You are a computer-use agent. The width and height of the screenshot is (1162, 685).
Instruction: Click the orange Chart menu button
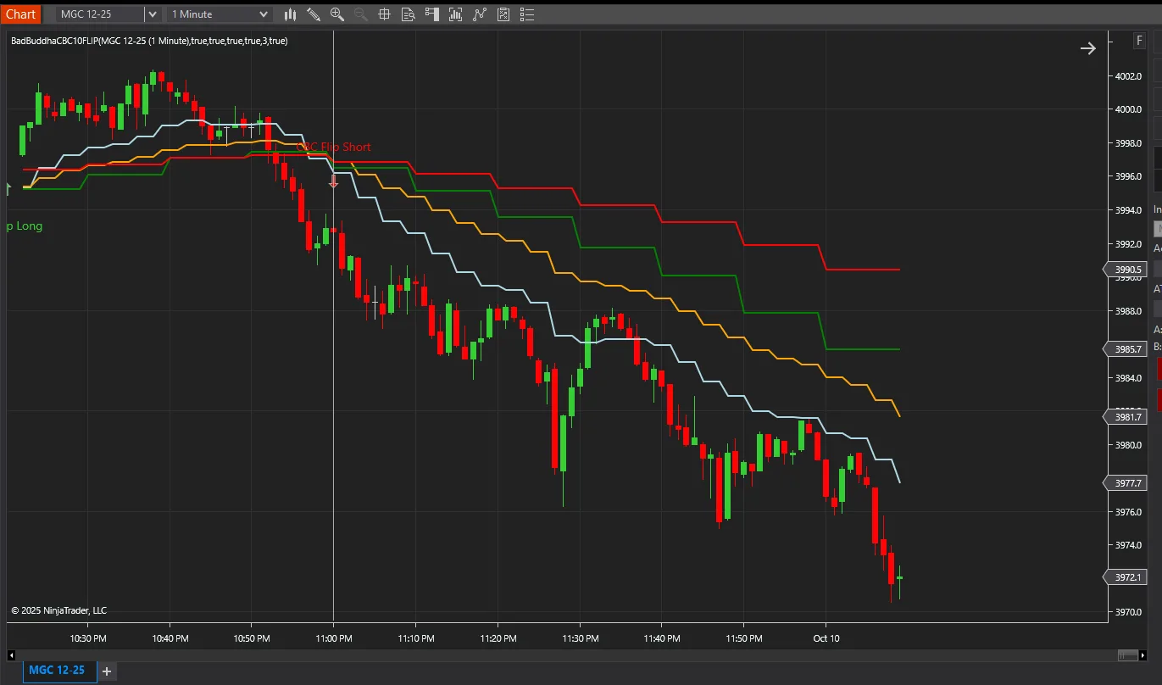[19, 14]
